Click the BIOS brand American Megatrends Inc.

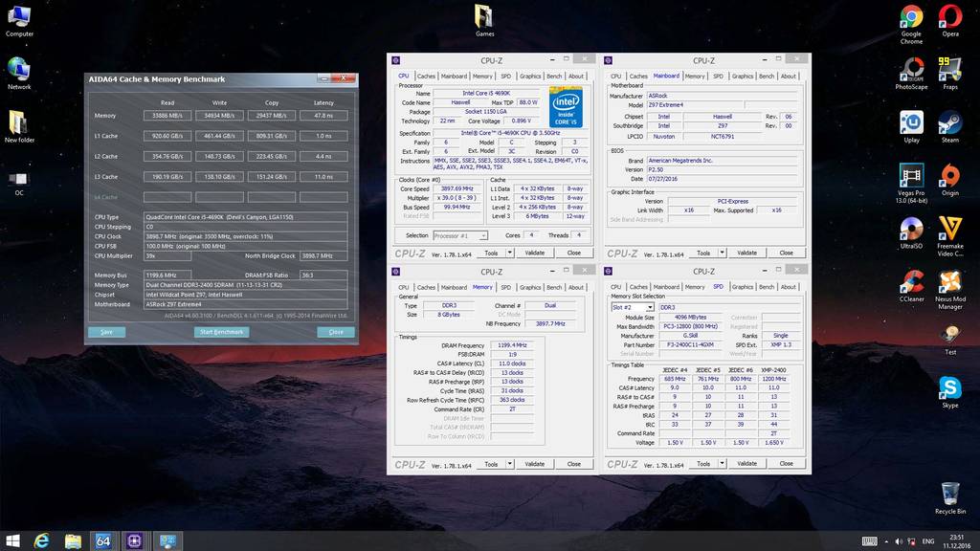(x=722, y=161)
